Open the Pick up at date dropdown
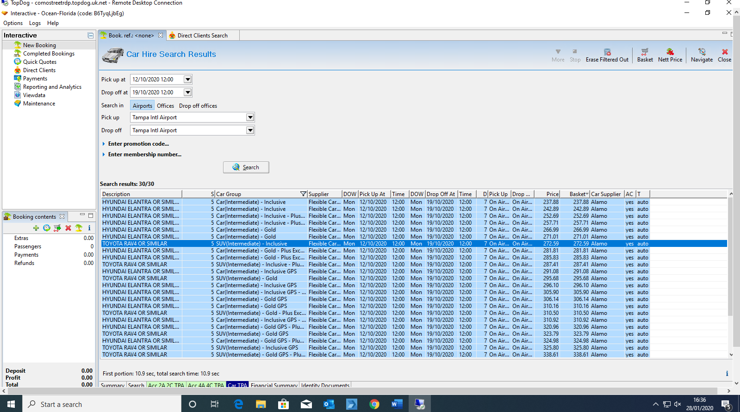 [x=187, y=80]
